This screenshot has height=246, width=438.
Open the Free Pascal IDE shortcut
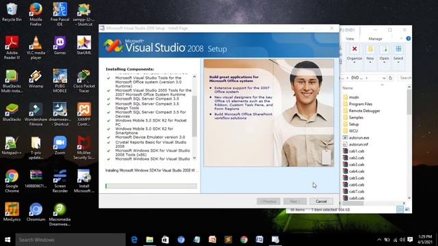pos(60,14)
